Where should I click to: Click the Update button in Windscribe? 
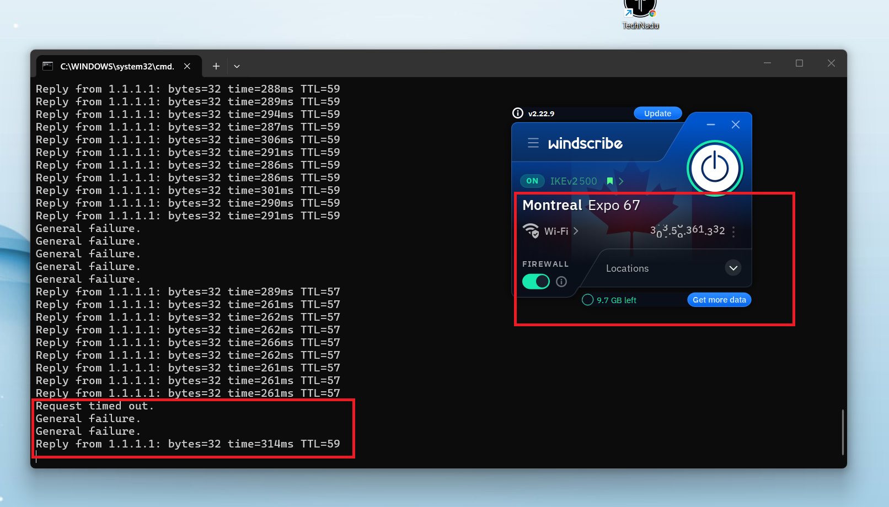(x=658, y=114)
